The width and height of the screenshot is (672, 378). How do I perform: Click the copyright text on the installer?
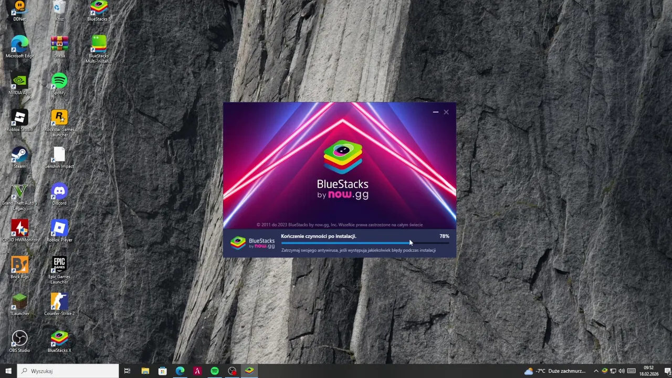340,225
